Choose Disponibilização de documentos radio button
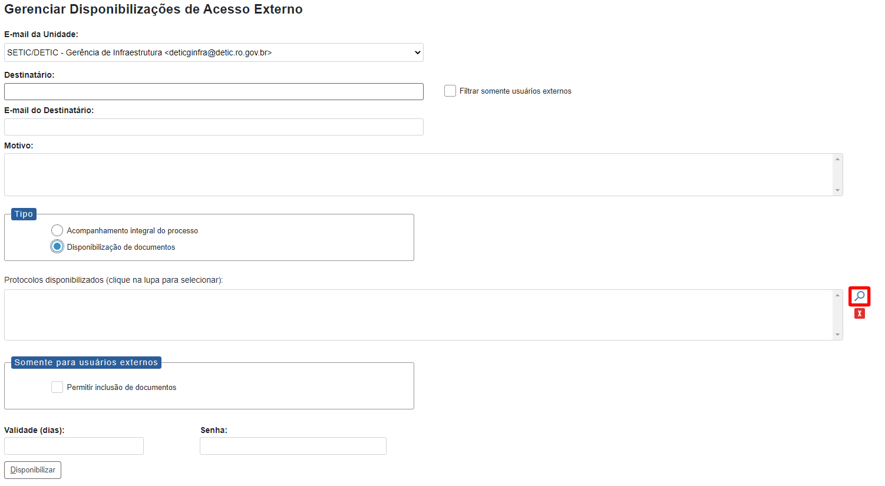The height and width of the screenshot is (486, 885). [x=57, y=247]
